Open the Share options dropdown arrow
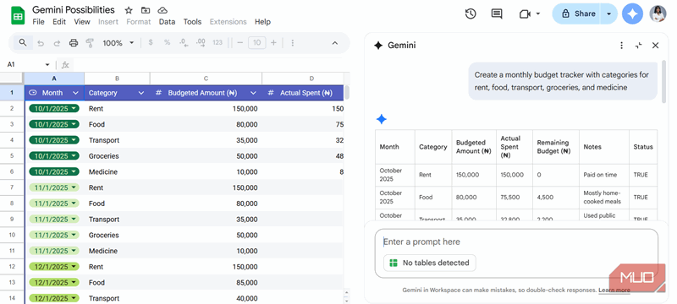 coord(608,14)
